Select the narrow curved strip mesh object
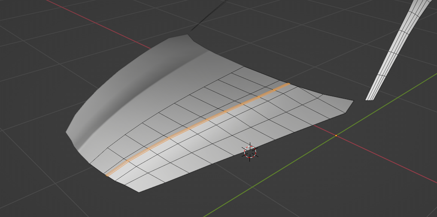 399,50
